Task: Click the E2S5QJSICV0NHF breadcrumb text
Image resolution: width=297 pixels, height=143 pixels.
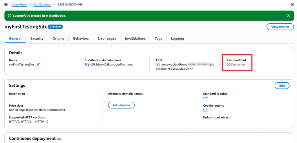Action: click(70, 4)
